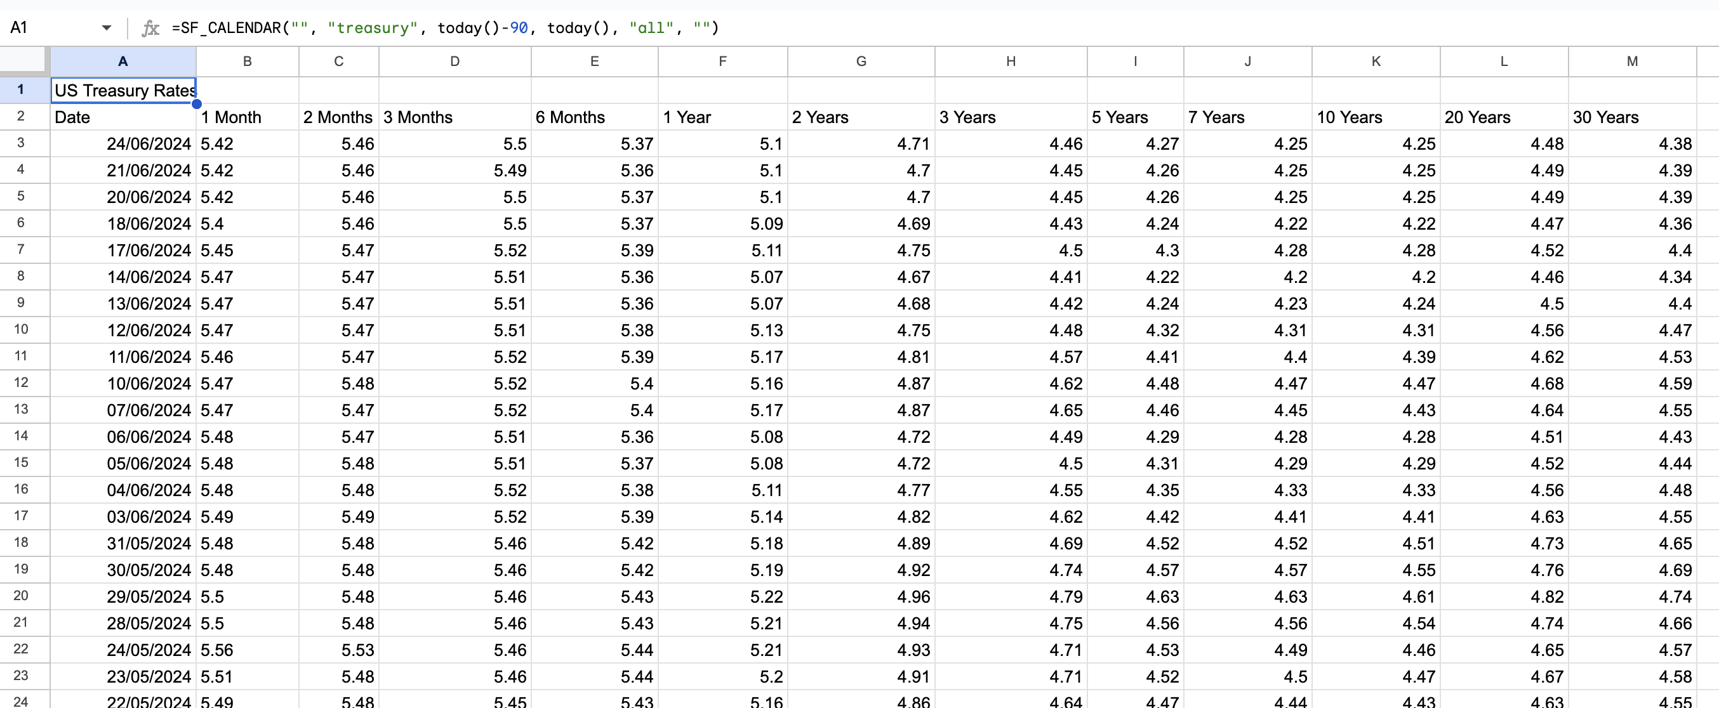This screenshot has height=708, width=1719.
Task: Click the SF_CALENDAR formula in the formula bar
Action: 445,28
